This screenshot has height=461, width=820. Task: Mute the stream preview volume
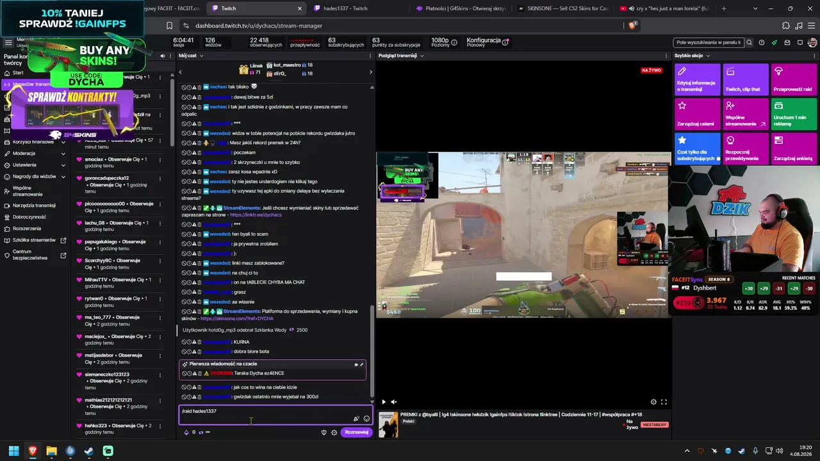[x=394, y=402]
